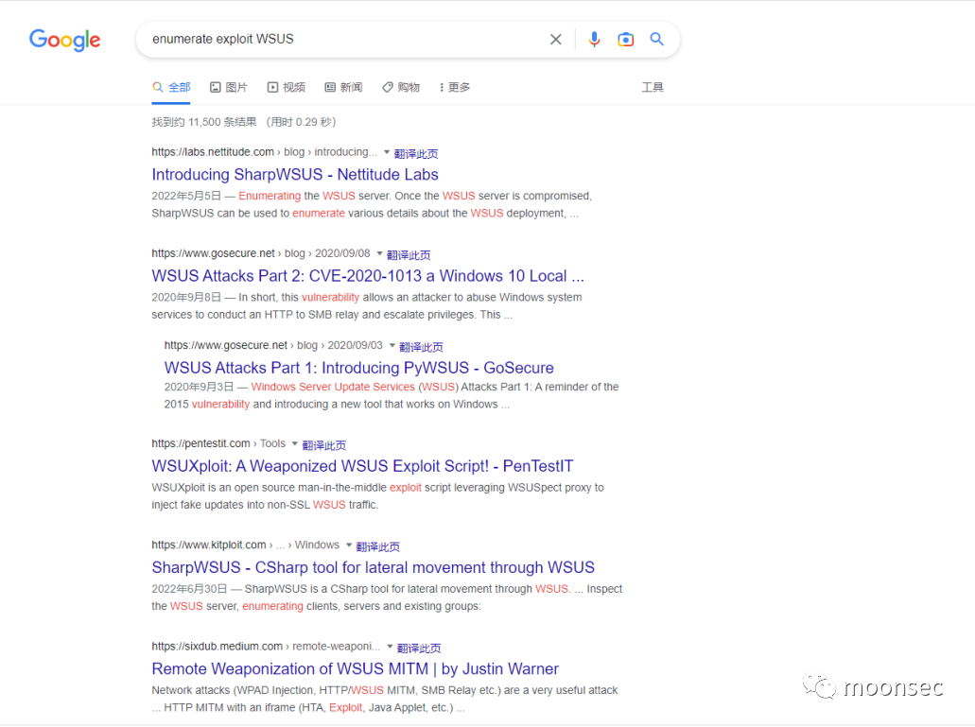Click 翻译此页 for the kitploit.com result
Image resolution: width=975 pixels, height=727 pixels.
point(378,546)
